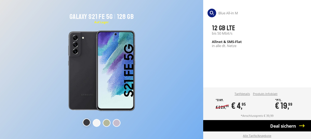Select the lavender color swatch
Screen dimensions: 311x139
(x=117, y=123)
